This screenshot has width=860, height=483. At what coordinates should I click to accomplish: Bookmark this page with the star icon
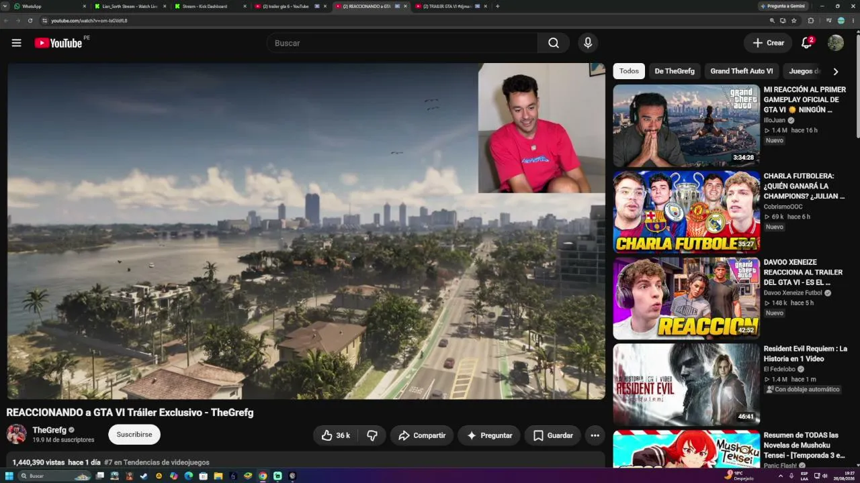coord(794,21)
